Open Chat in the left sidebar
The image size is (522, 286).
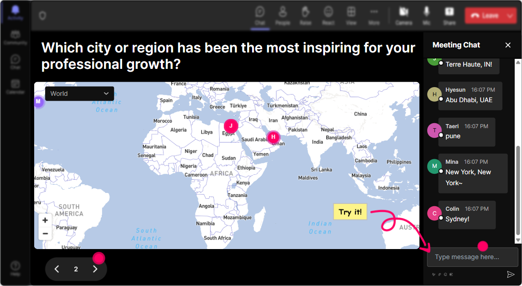tap(16, 62)
